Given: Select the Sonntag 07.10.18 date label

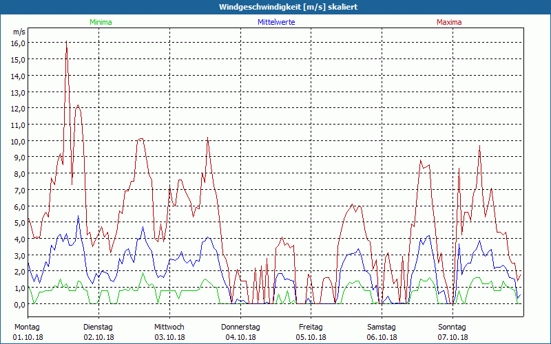Looking at the screenshot, I should [x=453, y=332].
